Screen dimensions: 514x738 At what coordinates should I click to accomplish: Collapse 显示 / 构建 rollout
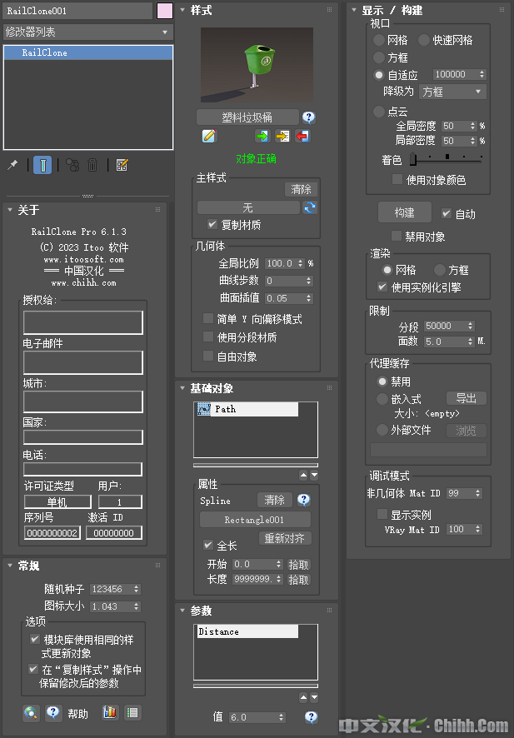pyautogui.click(x=354, y=10)
